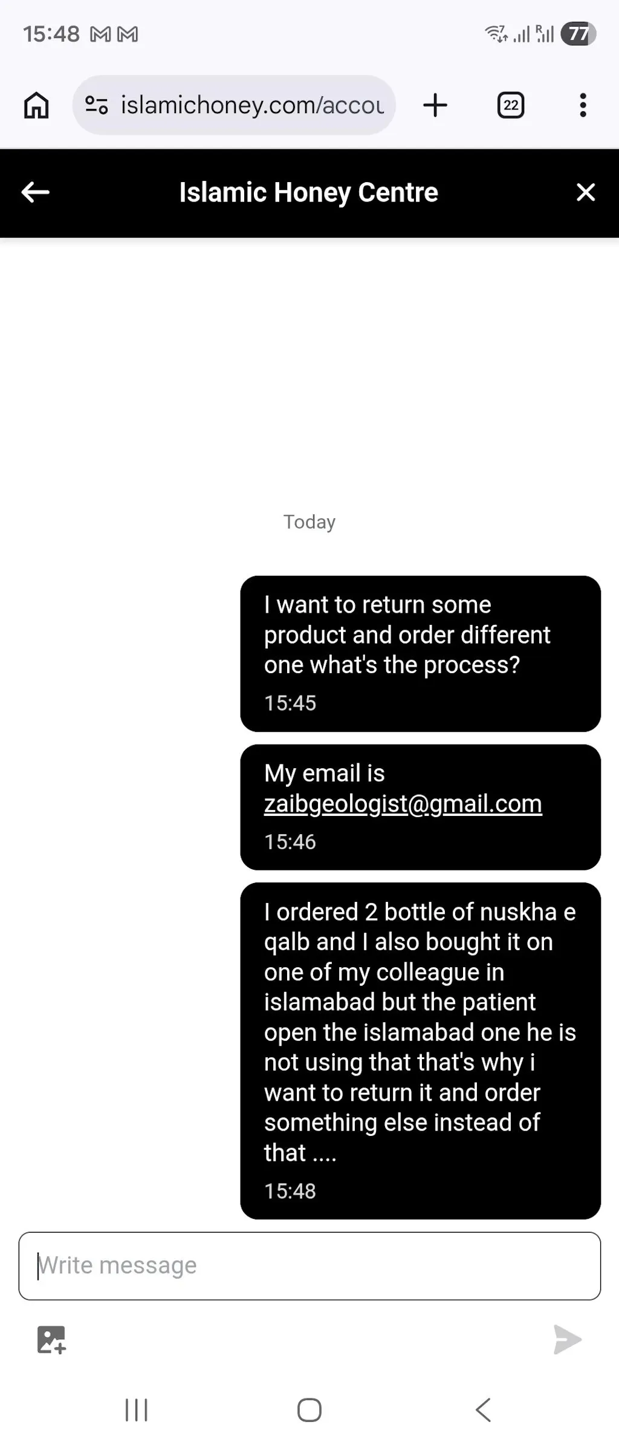619x1445 pixels.
Task: Close the Islamic Honey Centre chat
Action: point(585,192)
